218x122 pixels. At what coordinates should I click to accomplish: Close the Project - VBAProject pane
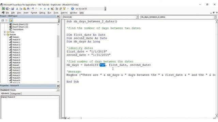[x=58, y=16]
